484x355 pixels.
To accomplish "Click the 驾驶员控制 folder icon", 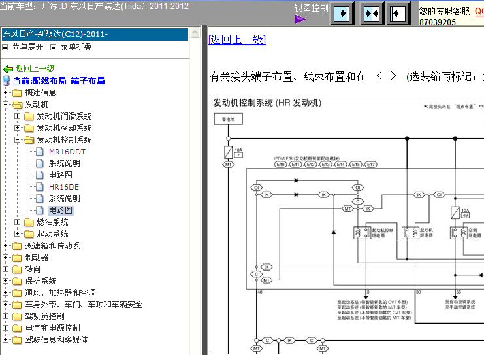I will tap(17, 316).
